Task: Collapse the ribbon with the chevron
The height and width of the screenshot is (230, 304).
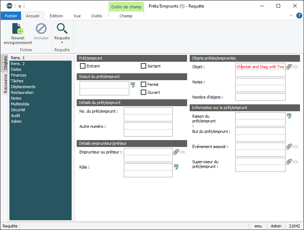Action: coord(291,16)
